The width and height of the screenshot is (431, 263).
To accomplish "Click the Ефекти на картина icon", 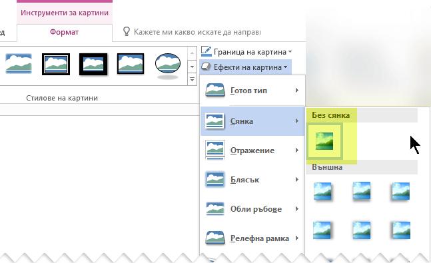I will 206,67.
